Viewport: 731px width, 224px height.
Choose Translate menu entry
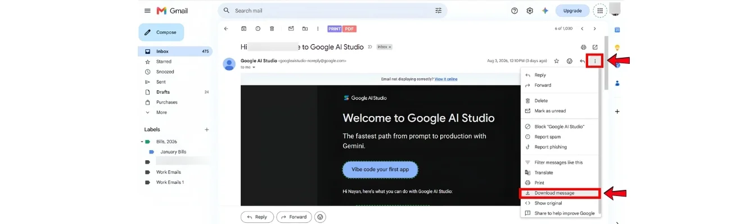561,172
